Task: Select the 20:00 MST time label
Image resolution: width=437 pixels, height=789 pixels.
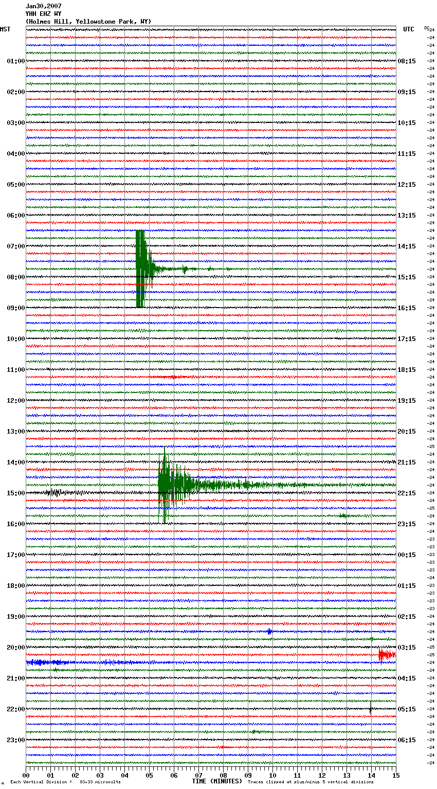Action: (x=16, y=648)
